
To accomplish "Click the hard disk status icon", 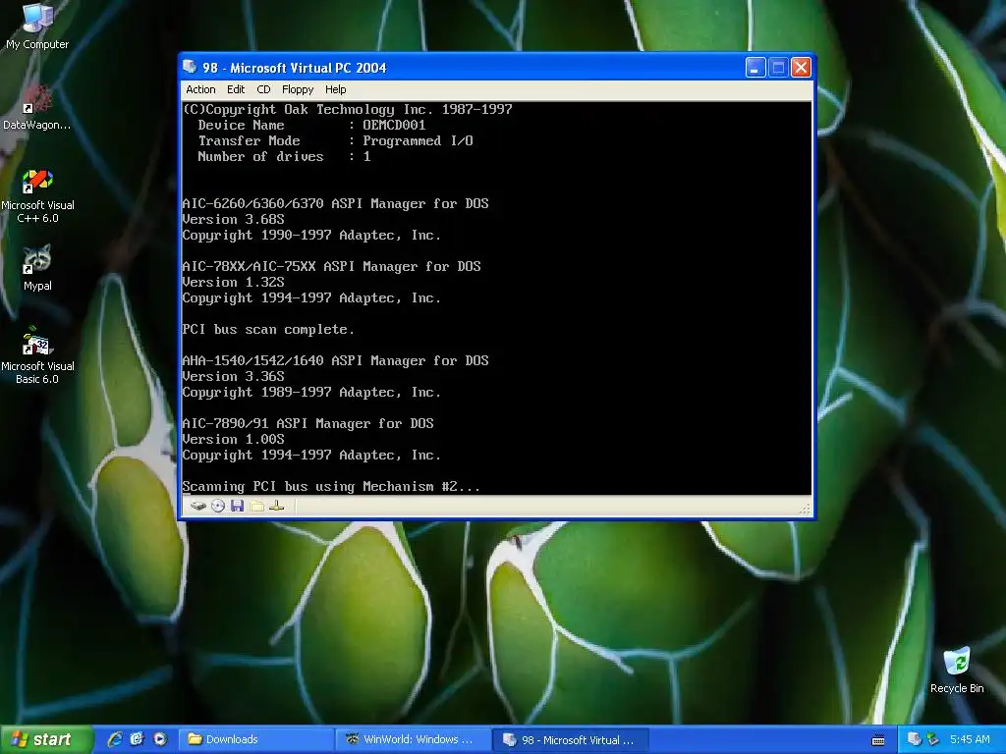I will [198, 506].
